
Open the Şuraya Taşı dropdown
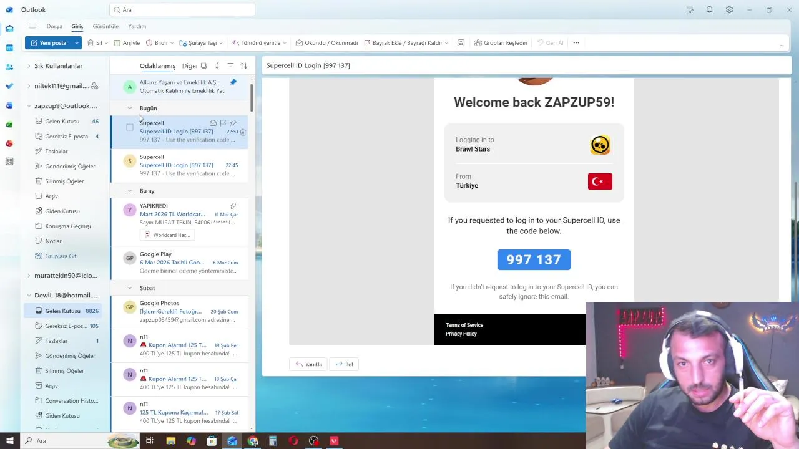coord(221,43)
